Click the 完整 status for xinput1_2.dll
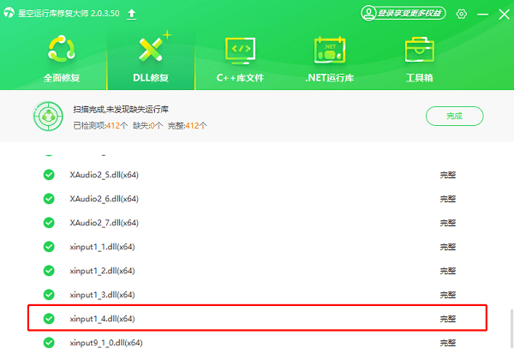This screenshot has width=514, height=354. click(448, 271)
